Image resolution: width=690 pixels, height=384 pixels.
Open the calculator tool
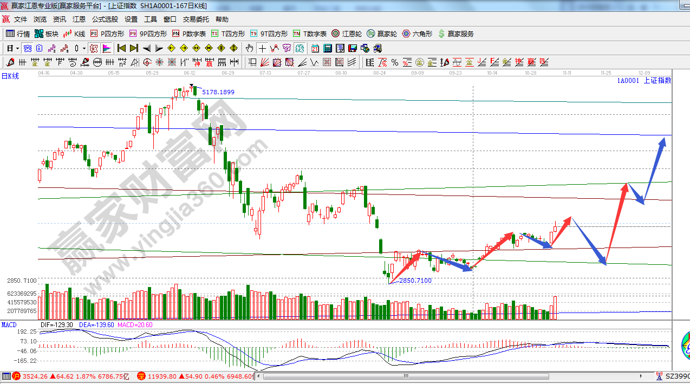[327, 48]
